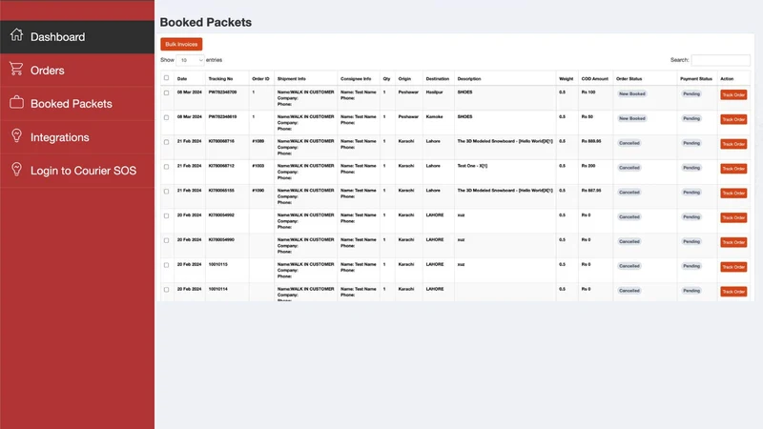The image size is (763, 429).
Task: Click the Hasilpur destination cell
Action: click(x=435, y=92)
